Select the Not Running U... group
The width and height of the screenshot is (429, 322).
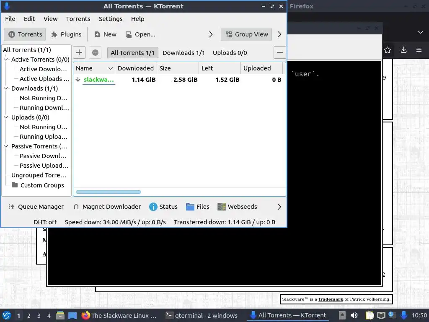coord(43,127)
